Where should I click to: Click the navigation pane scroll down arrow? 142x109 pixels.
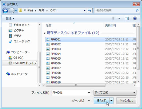(x=39, y=85)
